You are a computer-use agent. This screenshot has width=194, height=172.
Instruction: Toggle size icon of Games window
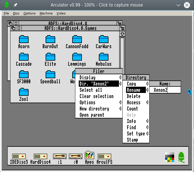(122, 28)
